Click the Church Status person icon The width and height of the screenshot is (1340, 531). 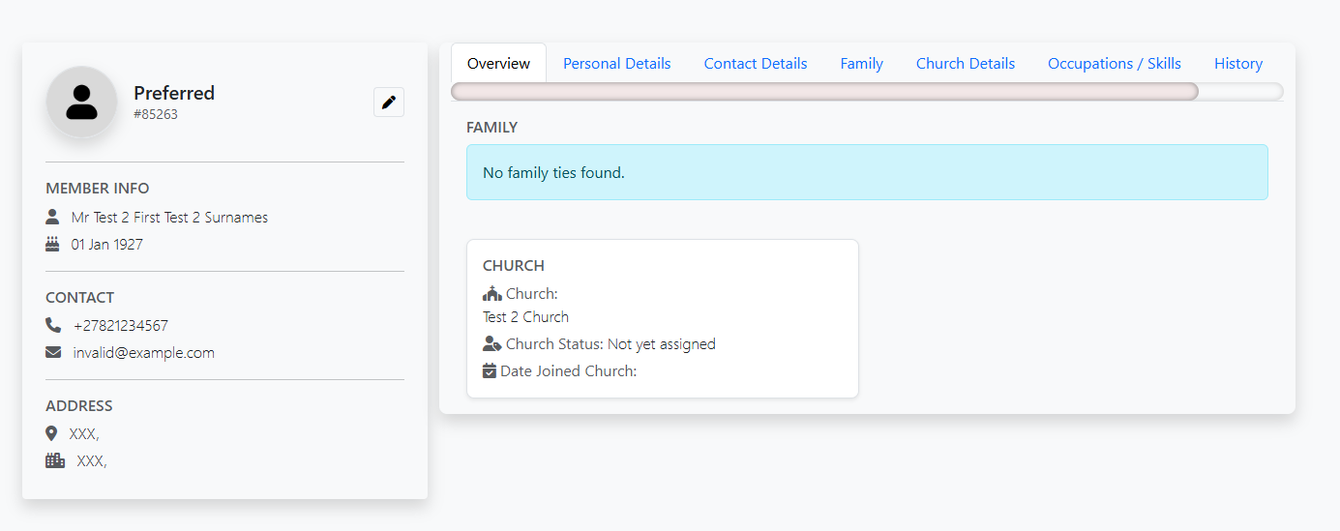click(x=491, y=343)
